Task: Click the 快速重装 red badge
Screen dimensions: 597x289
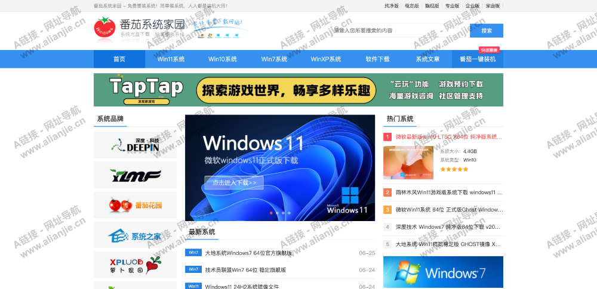Action: pyautogui.click(x=490, y=50)
